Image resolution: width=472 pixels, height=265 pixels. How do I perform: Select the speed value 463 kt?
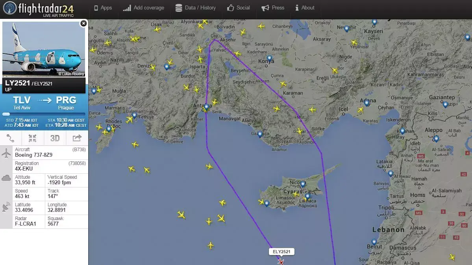22,196
